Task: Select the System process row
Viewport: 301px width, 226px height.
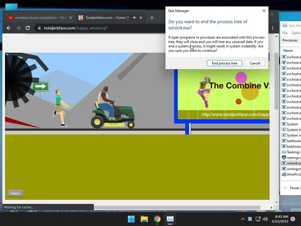Action: coord(291,124)
